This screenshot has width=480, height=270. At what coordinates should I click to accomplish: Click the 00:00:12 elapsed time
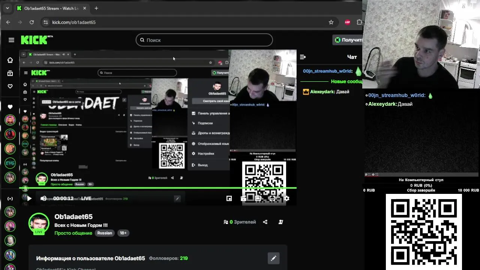63,198
